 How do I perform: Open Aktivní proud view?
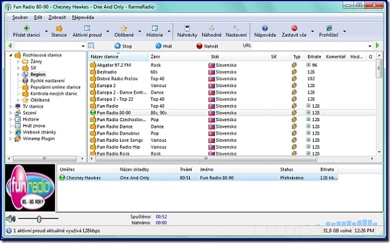coord(87,32)
